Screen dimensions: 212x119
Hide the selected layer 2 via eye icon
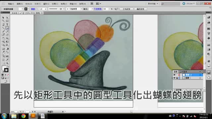[x=175, y=75]
